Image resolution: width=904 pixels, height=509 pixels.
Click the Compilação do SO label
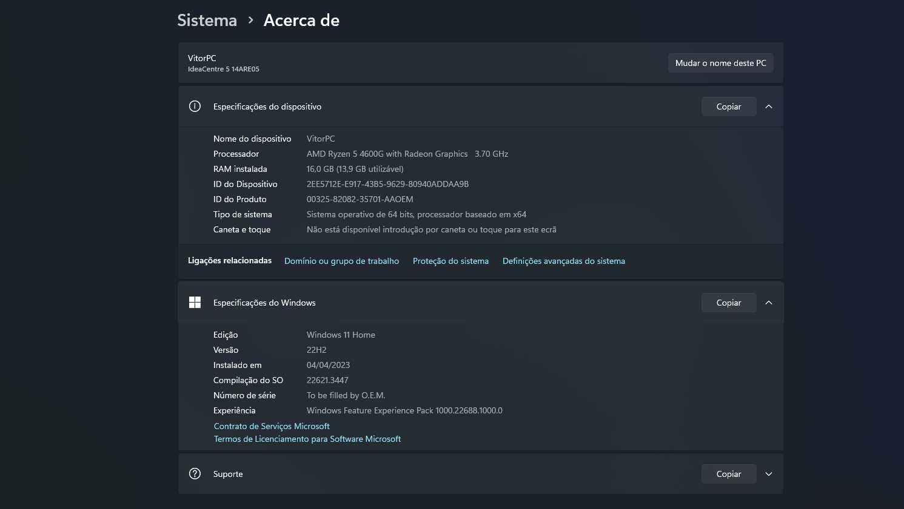(x=248, y=380)
